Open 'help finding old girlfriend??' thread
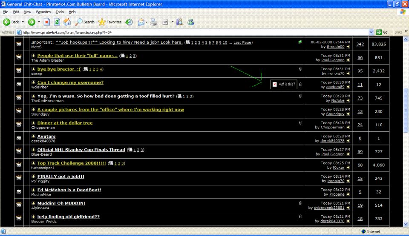This screenshot has height=236, width=409. point(68,216)
